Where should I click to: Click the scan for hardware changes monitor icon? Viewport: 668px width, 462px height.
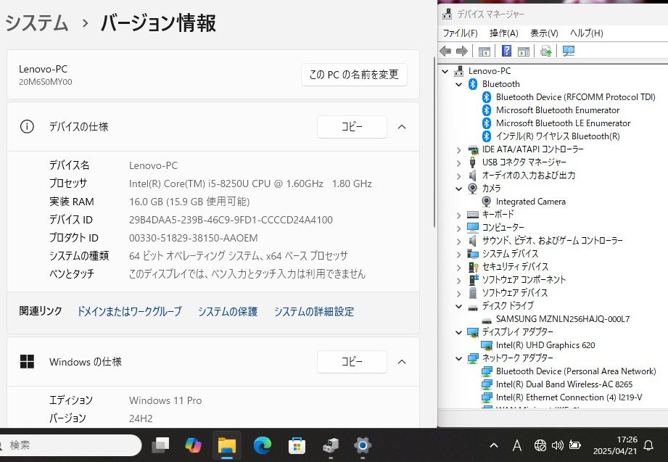click(569, 51)
